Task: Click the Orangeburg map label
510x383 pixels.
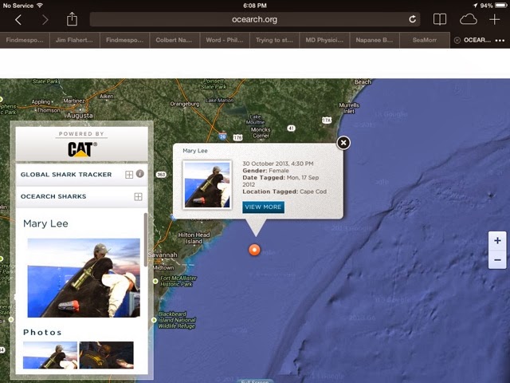Action: tap(185, 104)
